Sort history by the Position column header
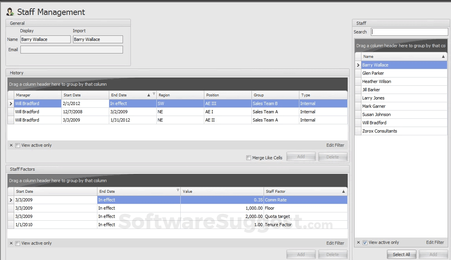 227,95
